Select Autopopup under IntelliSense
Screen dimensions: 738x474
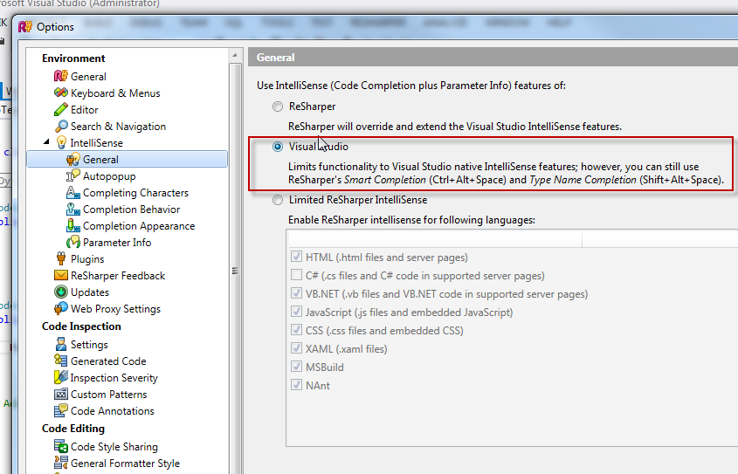pos(109,175)
